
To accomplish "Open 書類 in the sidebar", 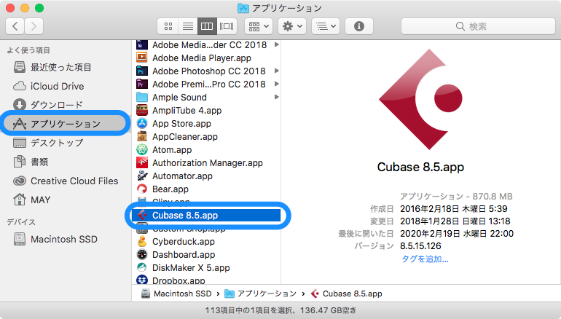I will tap(31, 162).
